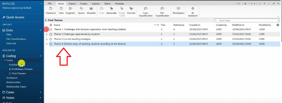Viewport: 282px width, 103px height.
Task: Switch to the Create ribbon tab
Action: (x=84, y=4)
